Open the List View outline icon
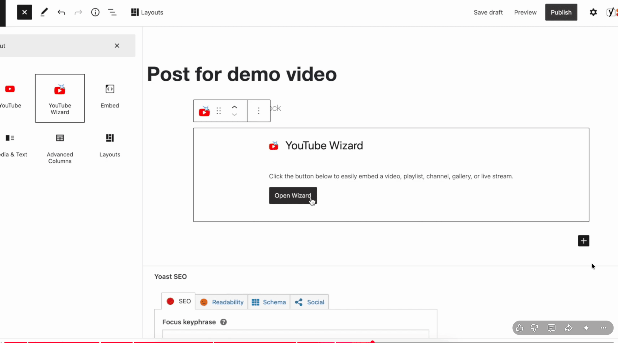Image resolution: width=618 pixels, height=343 pixels. [112, 12]
